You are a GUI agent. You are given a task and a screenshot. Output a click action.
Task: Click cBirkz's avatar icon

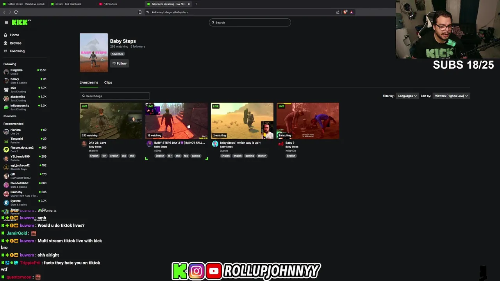[x=149, y=144]
